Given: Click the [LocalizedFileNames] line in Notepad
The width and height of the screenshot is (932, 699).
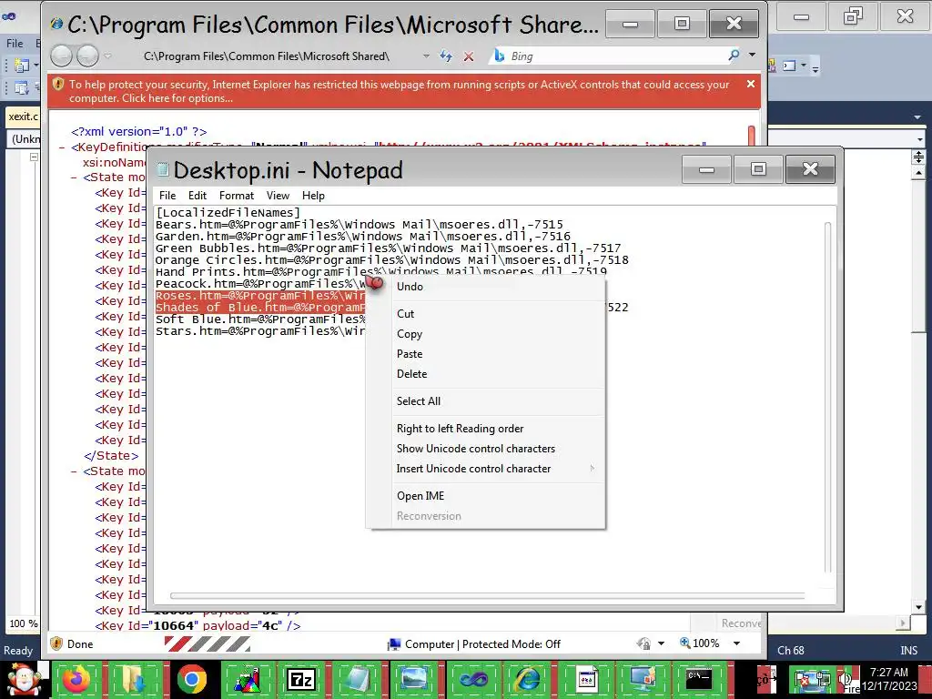Looking at the screenshot, I should (228, 213).
